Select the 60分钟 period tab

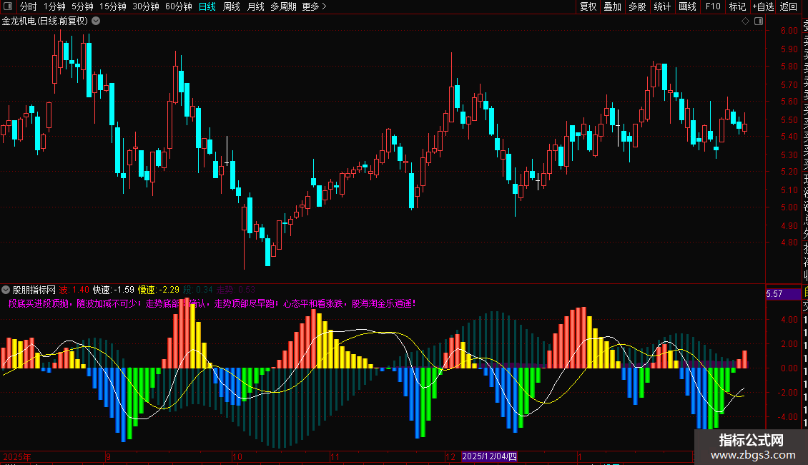[178, 6]
